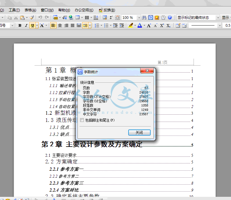Open the 显示 button on review toolbar
The width and height of the screenshot is (231, 200).
(226, 17)
